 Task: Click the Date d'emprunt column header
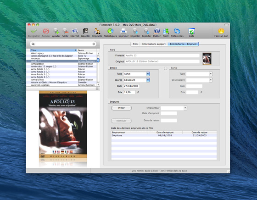165,132
